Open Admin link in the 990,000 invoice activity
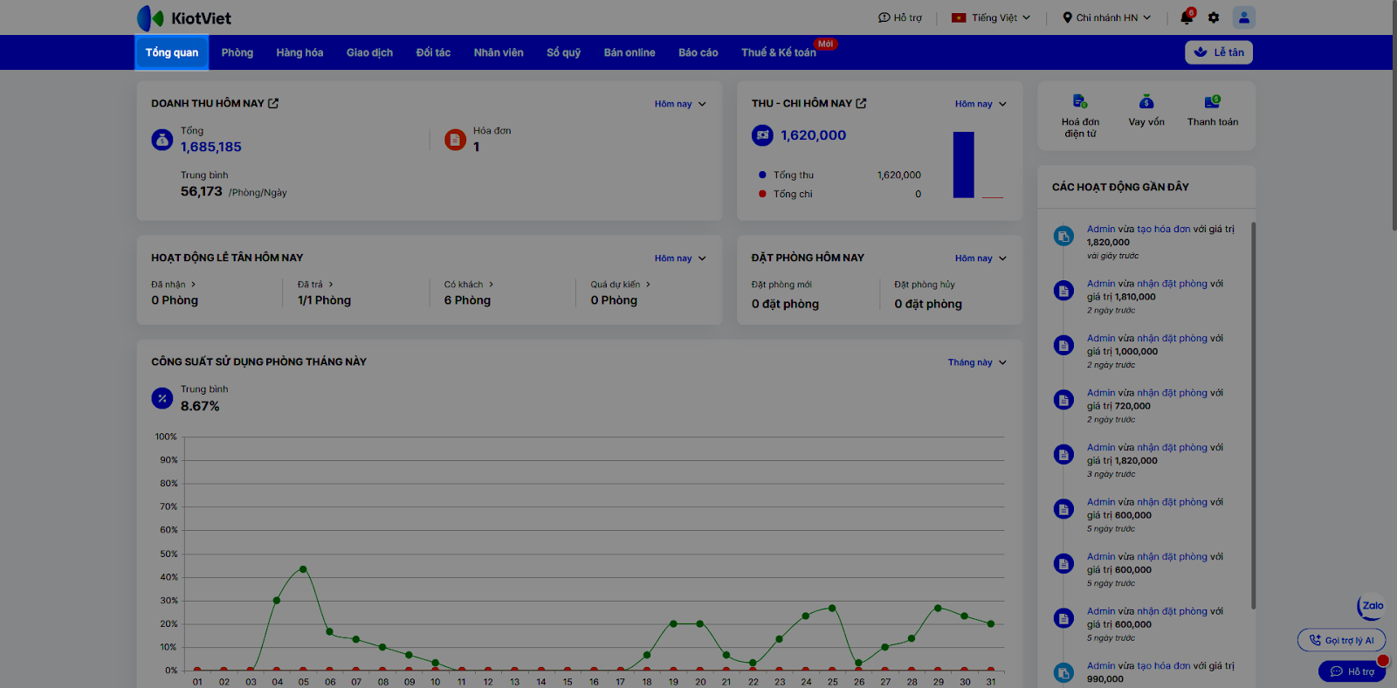The width and height of the screenshot is (1397, 688). [1101, 665]
